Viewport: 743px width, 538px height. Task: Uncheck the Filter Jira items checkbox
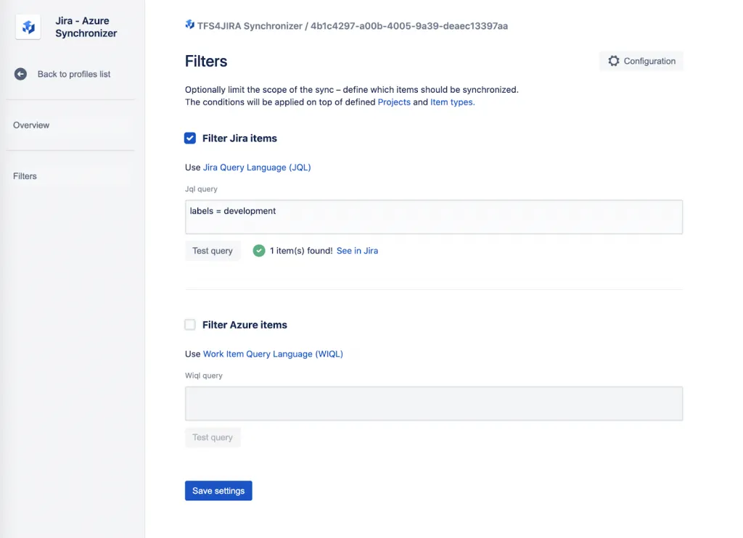pyautogui.click(x=190, y=138)
